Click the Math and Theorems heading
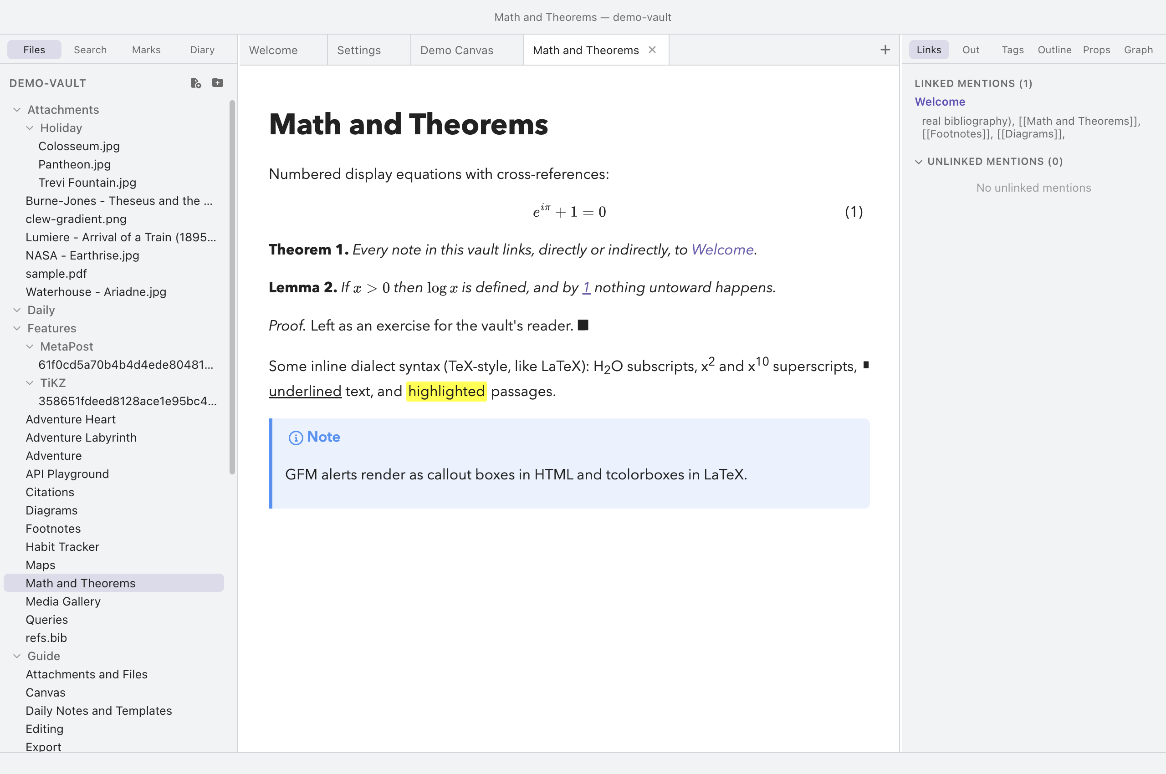Viewport: 1166px width, 774px height. tap(409, 124)
